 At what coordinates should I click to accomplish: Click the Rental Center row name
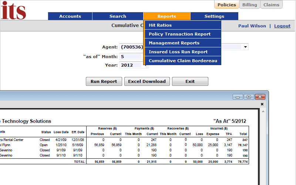[x=12, y=140]
